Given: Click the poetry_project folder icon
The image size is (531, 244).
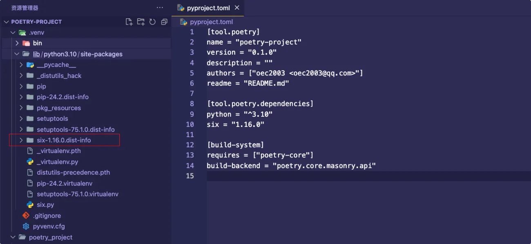Looking at the screenshot, I should [22, 237].
